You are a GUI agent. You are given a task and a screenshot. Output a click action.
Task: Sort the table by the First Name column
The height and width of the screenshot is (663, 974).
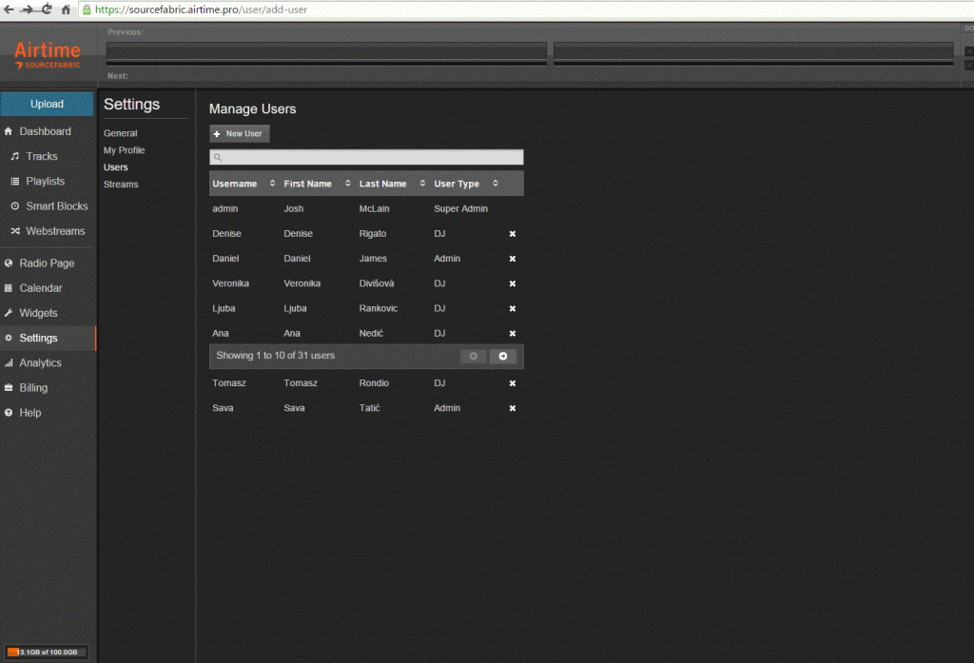point(317,184)
